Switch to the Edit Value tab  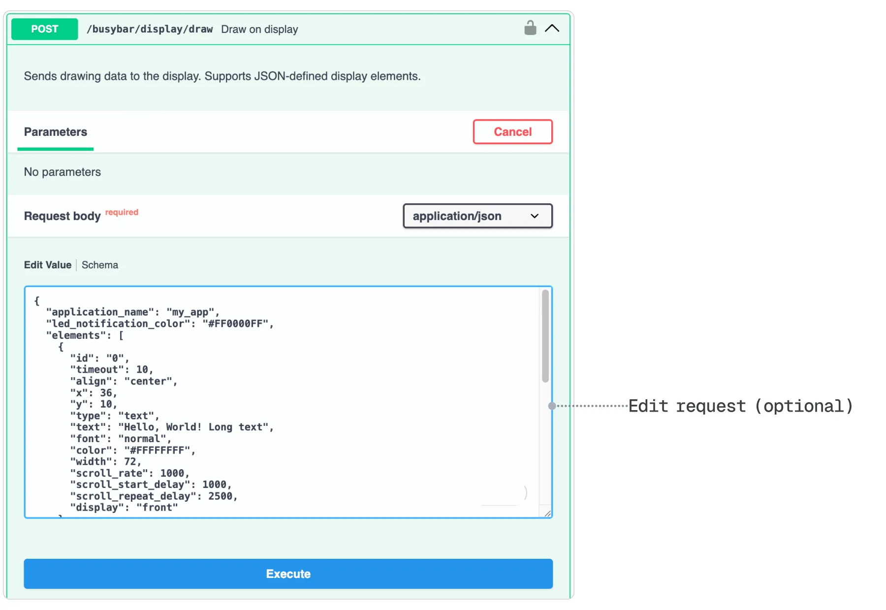click(48, 265)
